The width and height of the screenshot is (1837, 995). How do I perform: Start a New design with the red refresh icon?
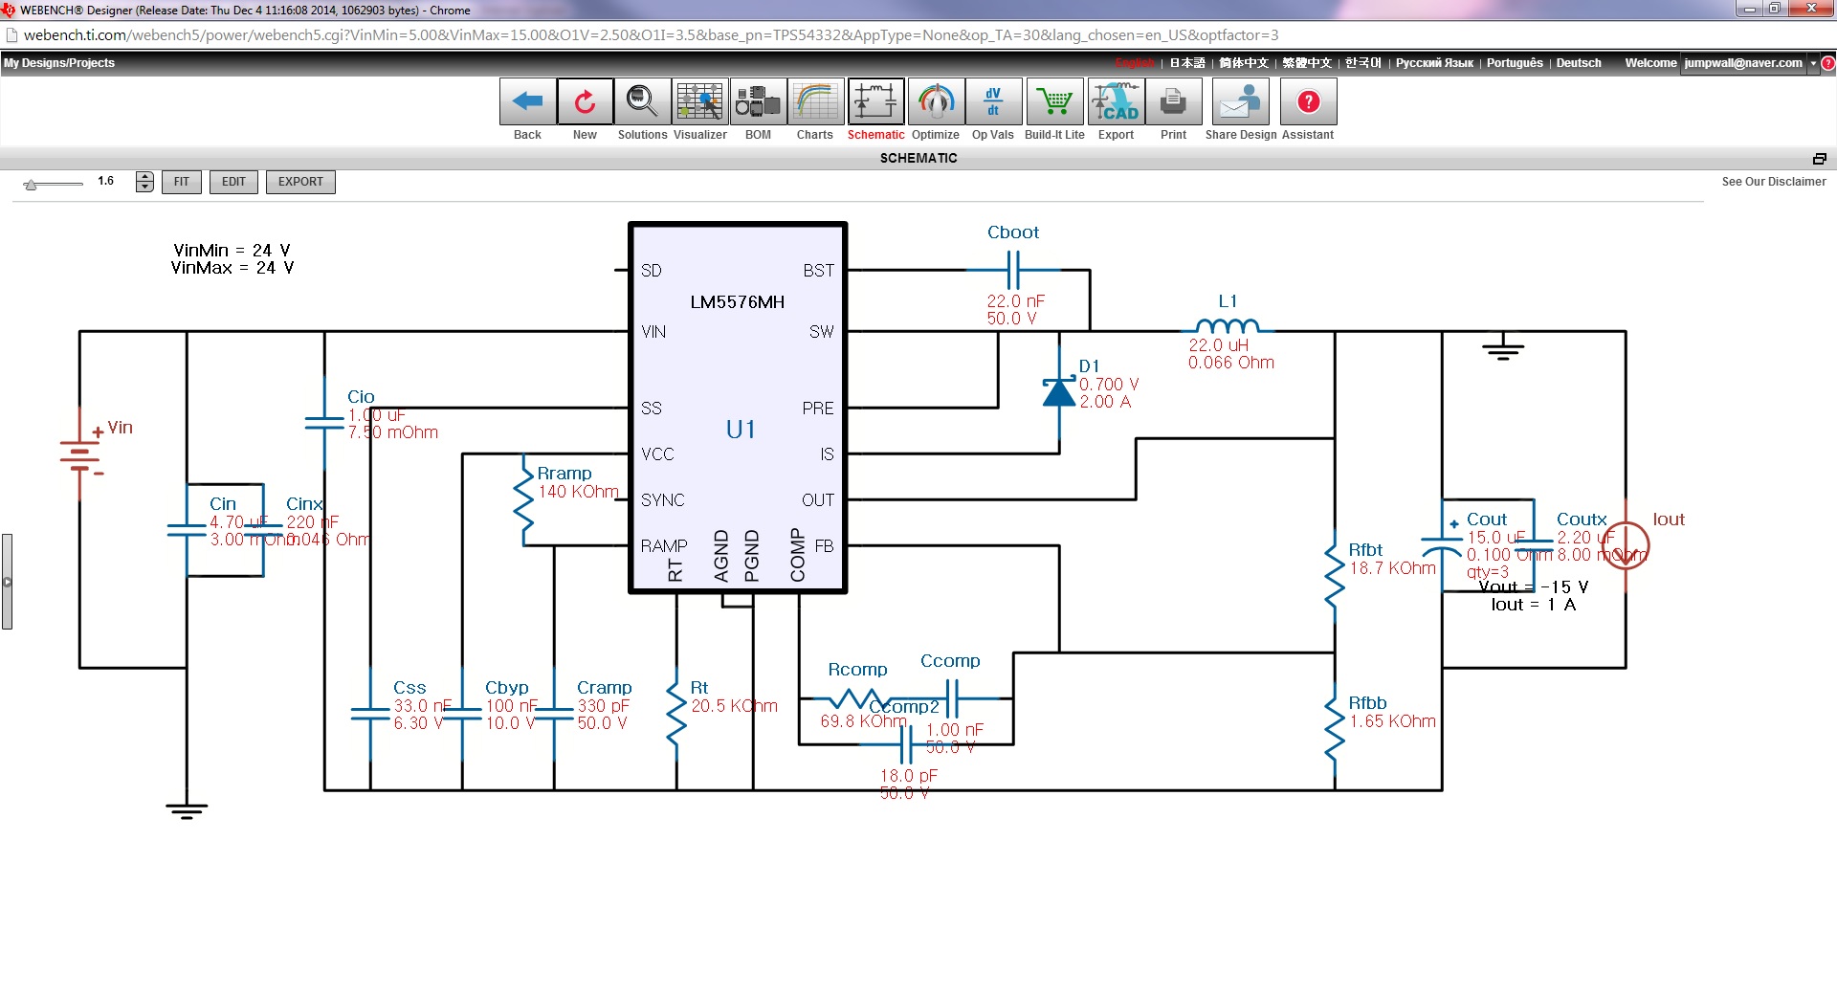[x=585, y=101]
